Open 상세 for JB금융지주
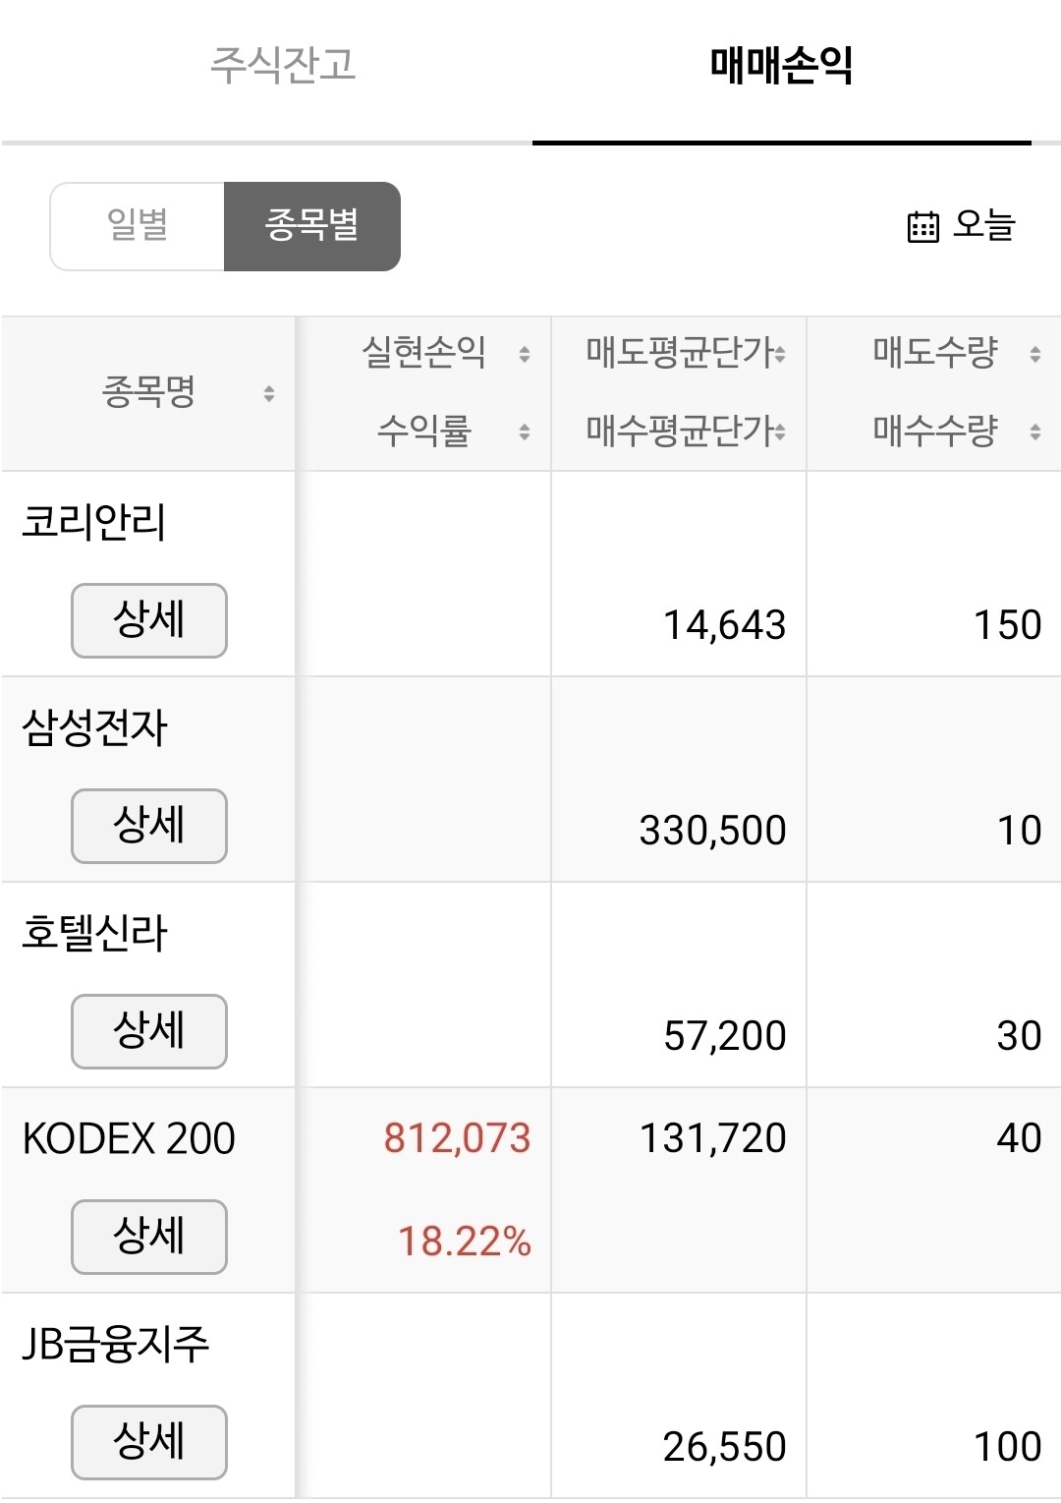 [x=149, y=1442]
